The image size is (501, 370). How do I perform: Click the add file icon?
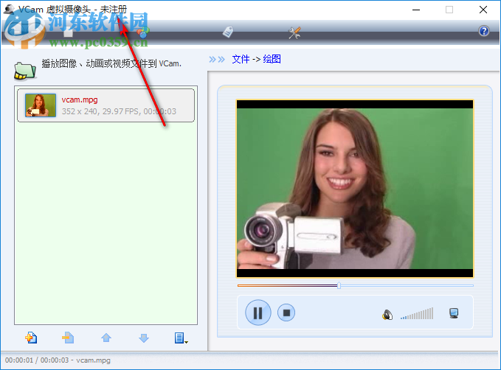point(31,338)
